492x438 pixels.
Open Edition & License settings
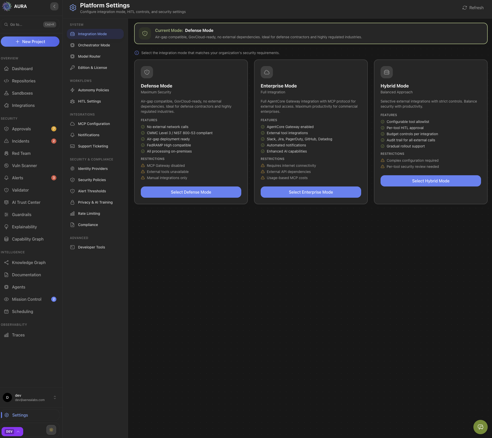point(95,68)
